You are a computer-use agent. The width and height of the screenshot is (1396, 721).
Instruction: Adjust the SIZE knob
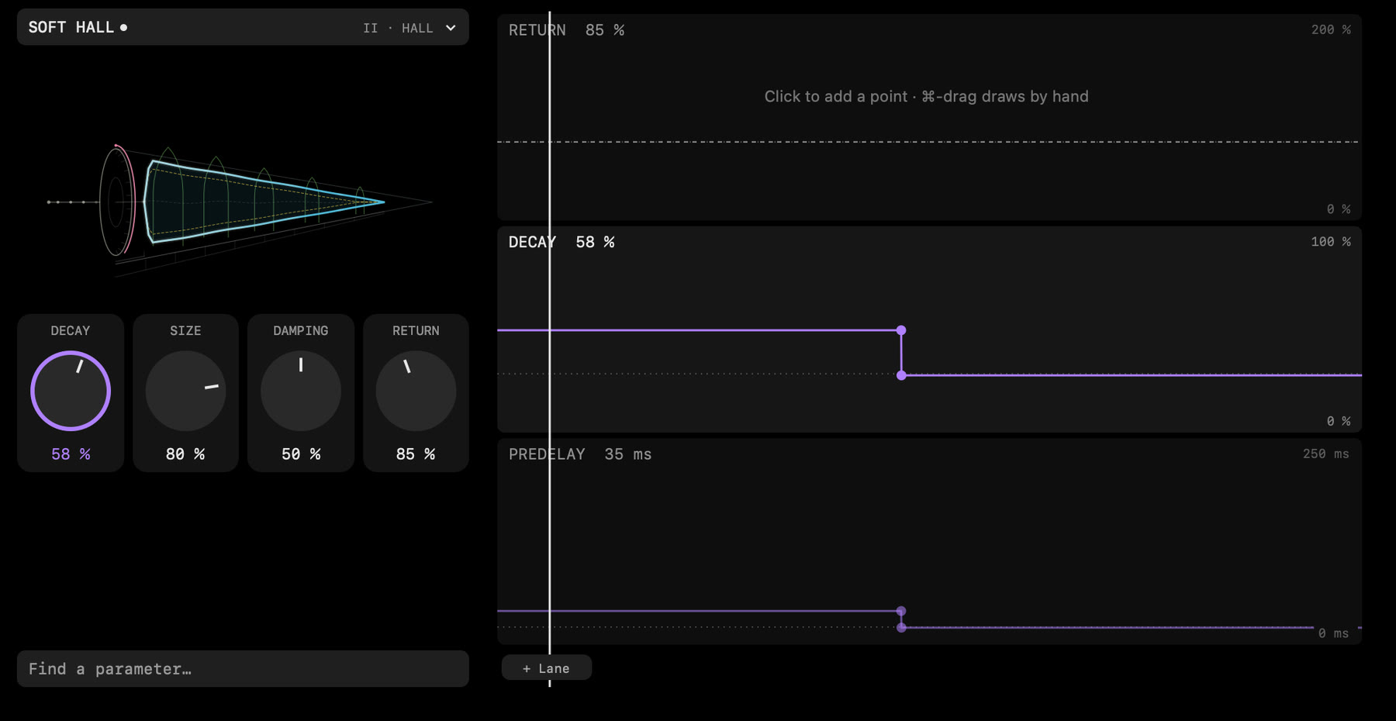click(185, 391)
